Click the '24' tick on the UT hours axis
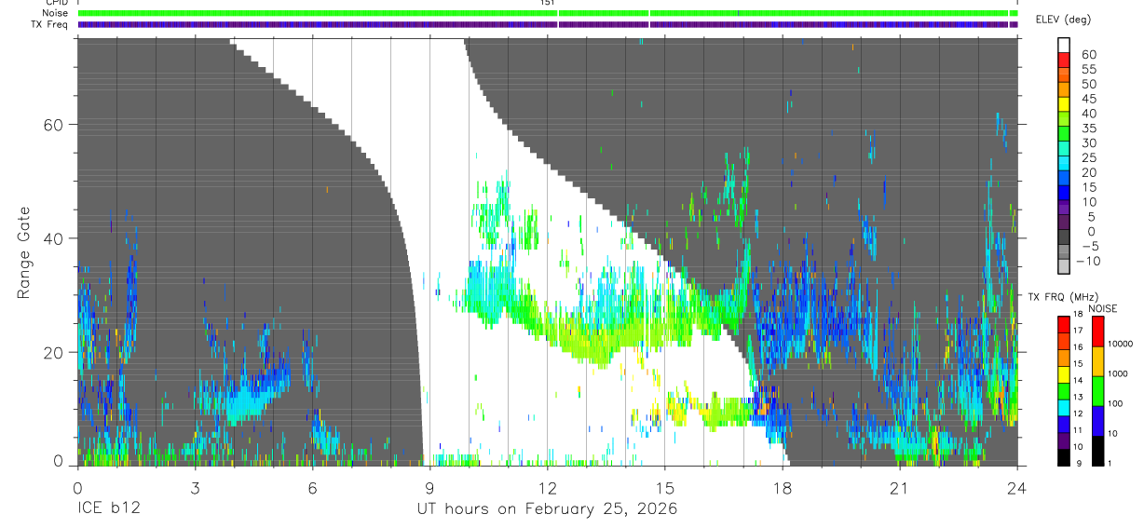Image resolution: width=1144 pixels, height=528 pixels. [1017, 487]
